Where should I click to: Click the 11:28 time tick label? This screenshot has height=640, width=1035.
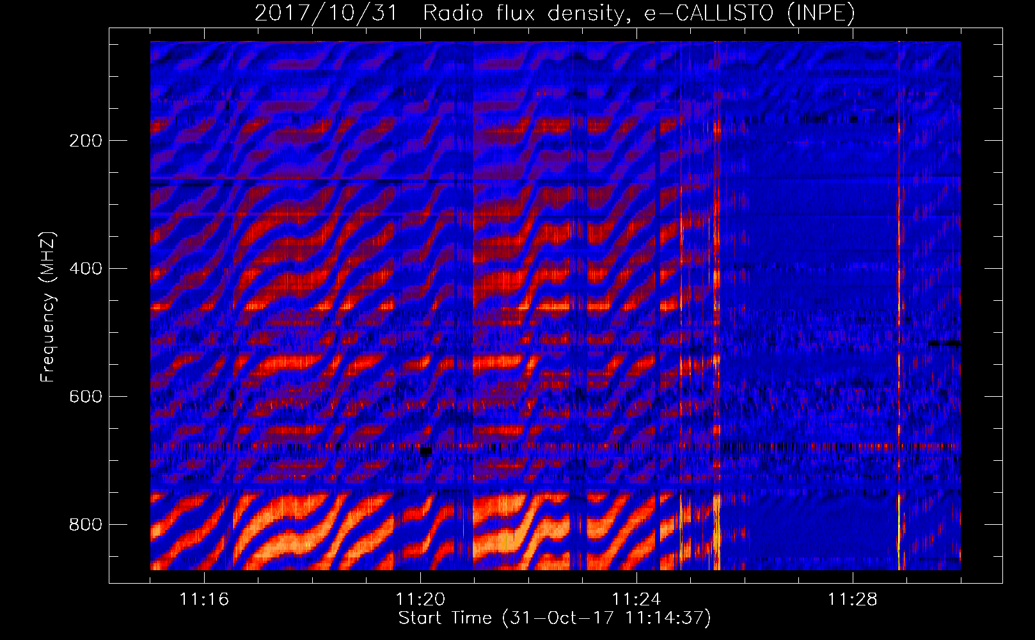click(x=853, y=600)
